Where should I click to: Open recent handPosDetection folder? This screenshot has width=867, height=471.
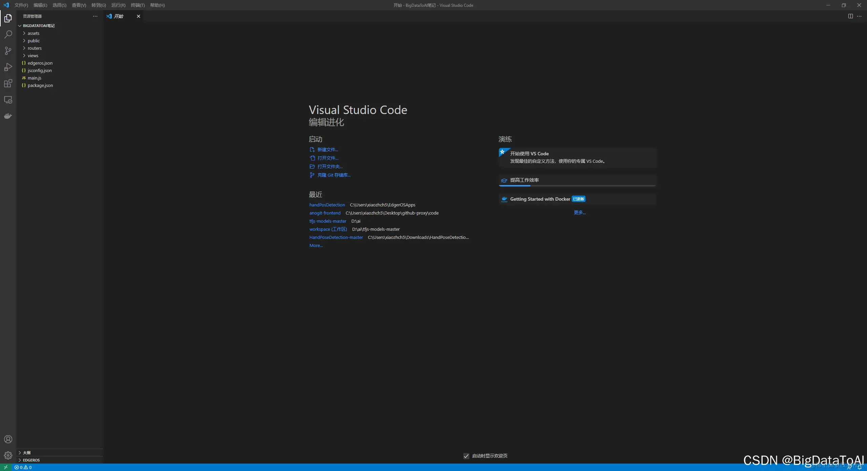coord(327,205)
